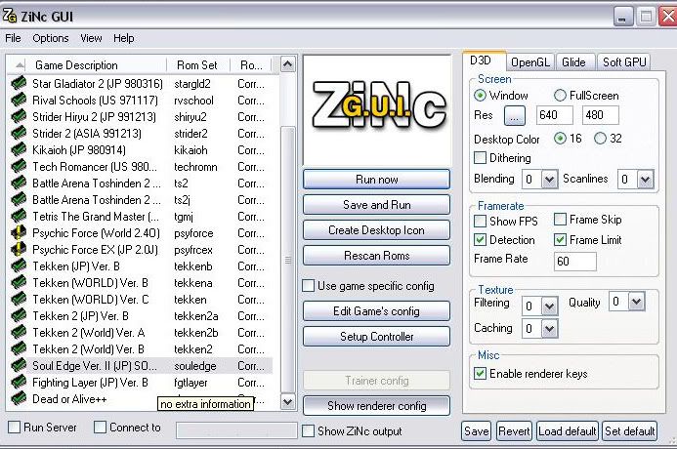Click the icon beside Fighting Layer
677x449 pixels.
click(19, 383)
